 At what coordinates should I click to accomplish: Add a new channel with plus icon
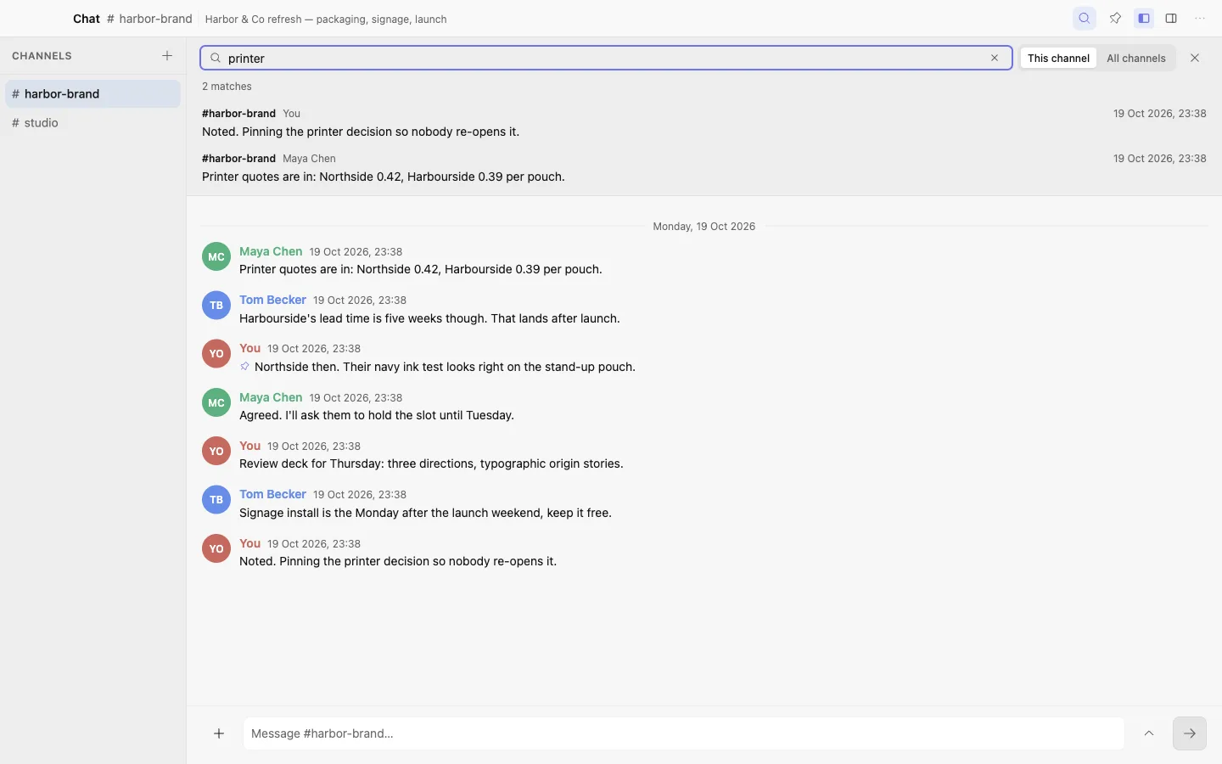tap(167, 56)
